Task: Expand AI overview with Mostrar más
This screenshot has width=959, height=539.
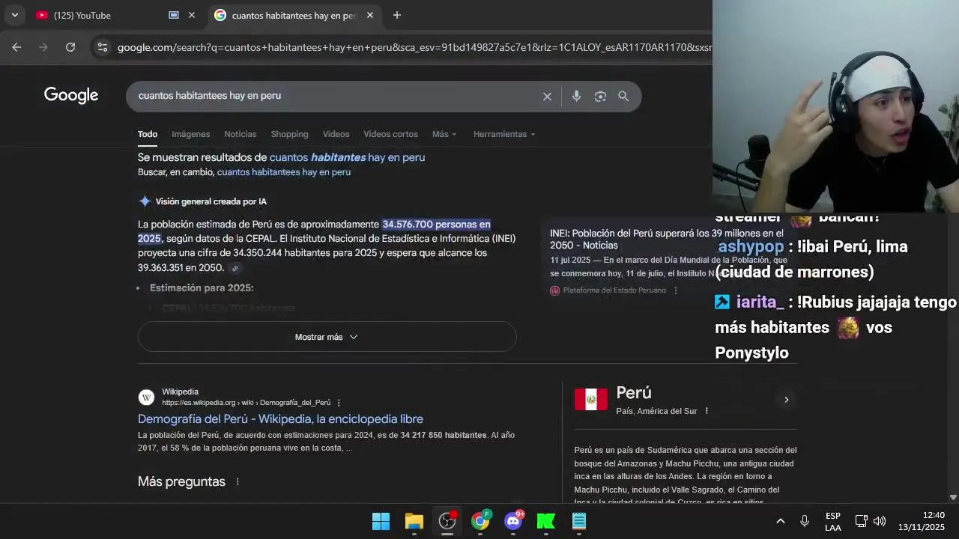Action: (x=327, y=337)
